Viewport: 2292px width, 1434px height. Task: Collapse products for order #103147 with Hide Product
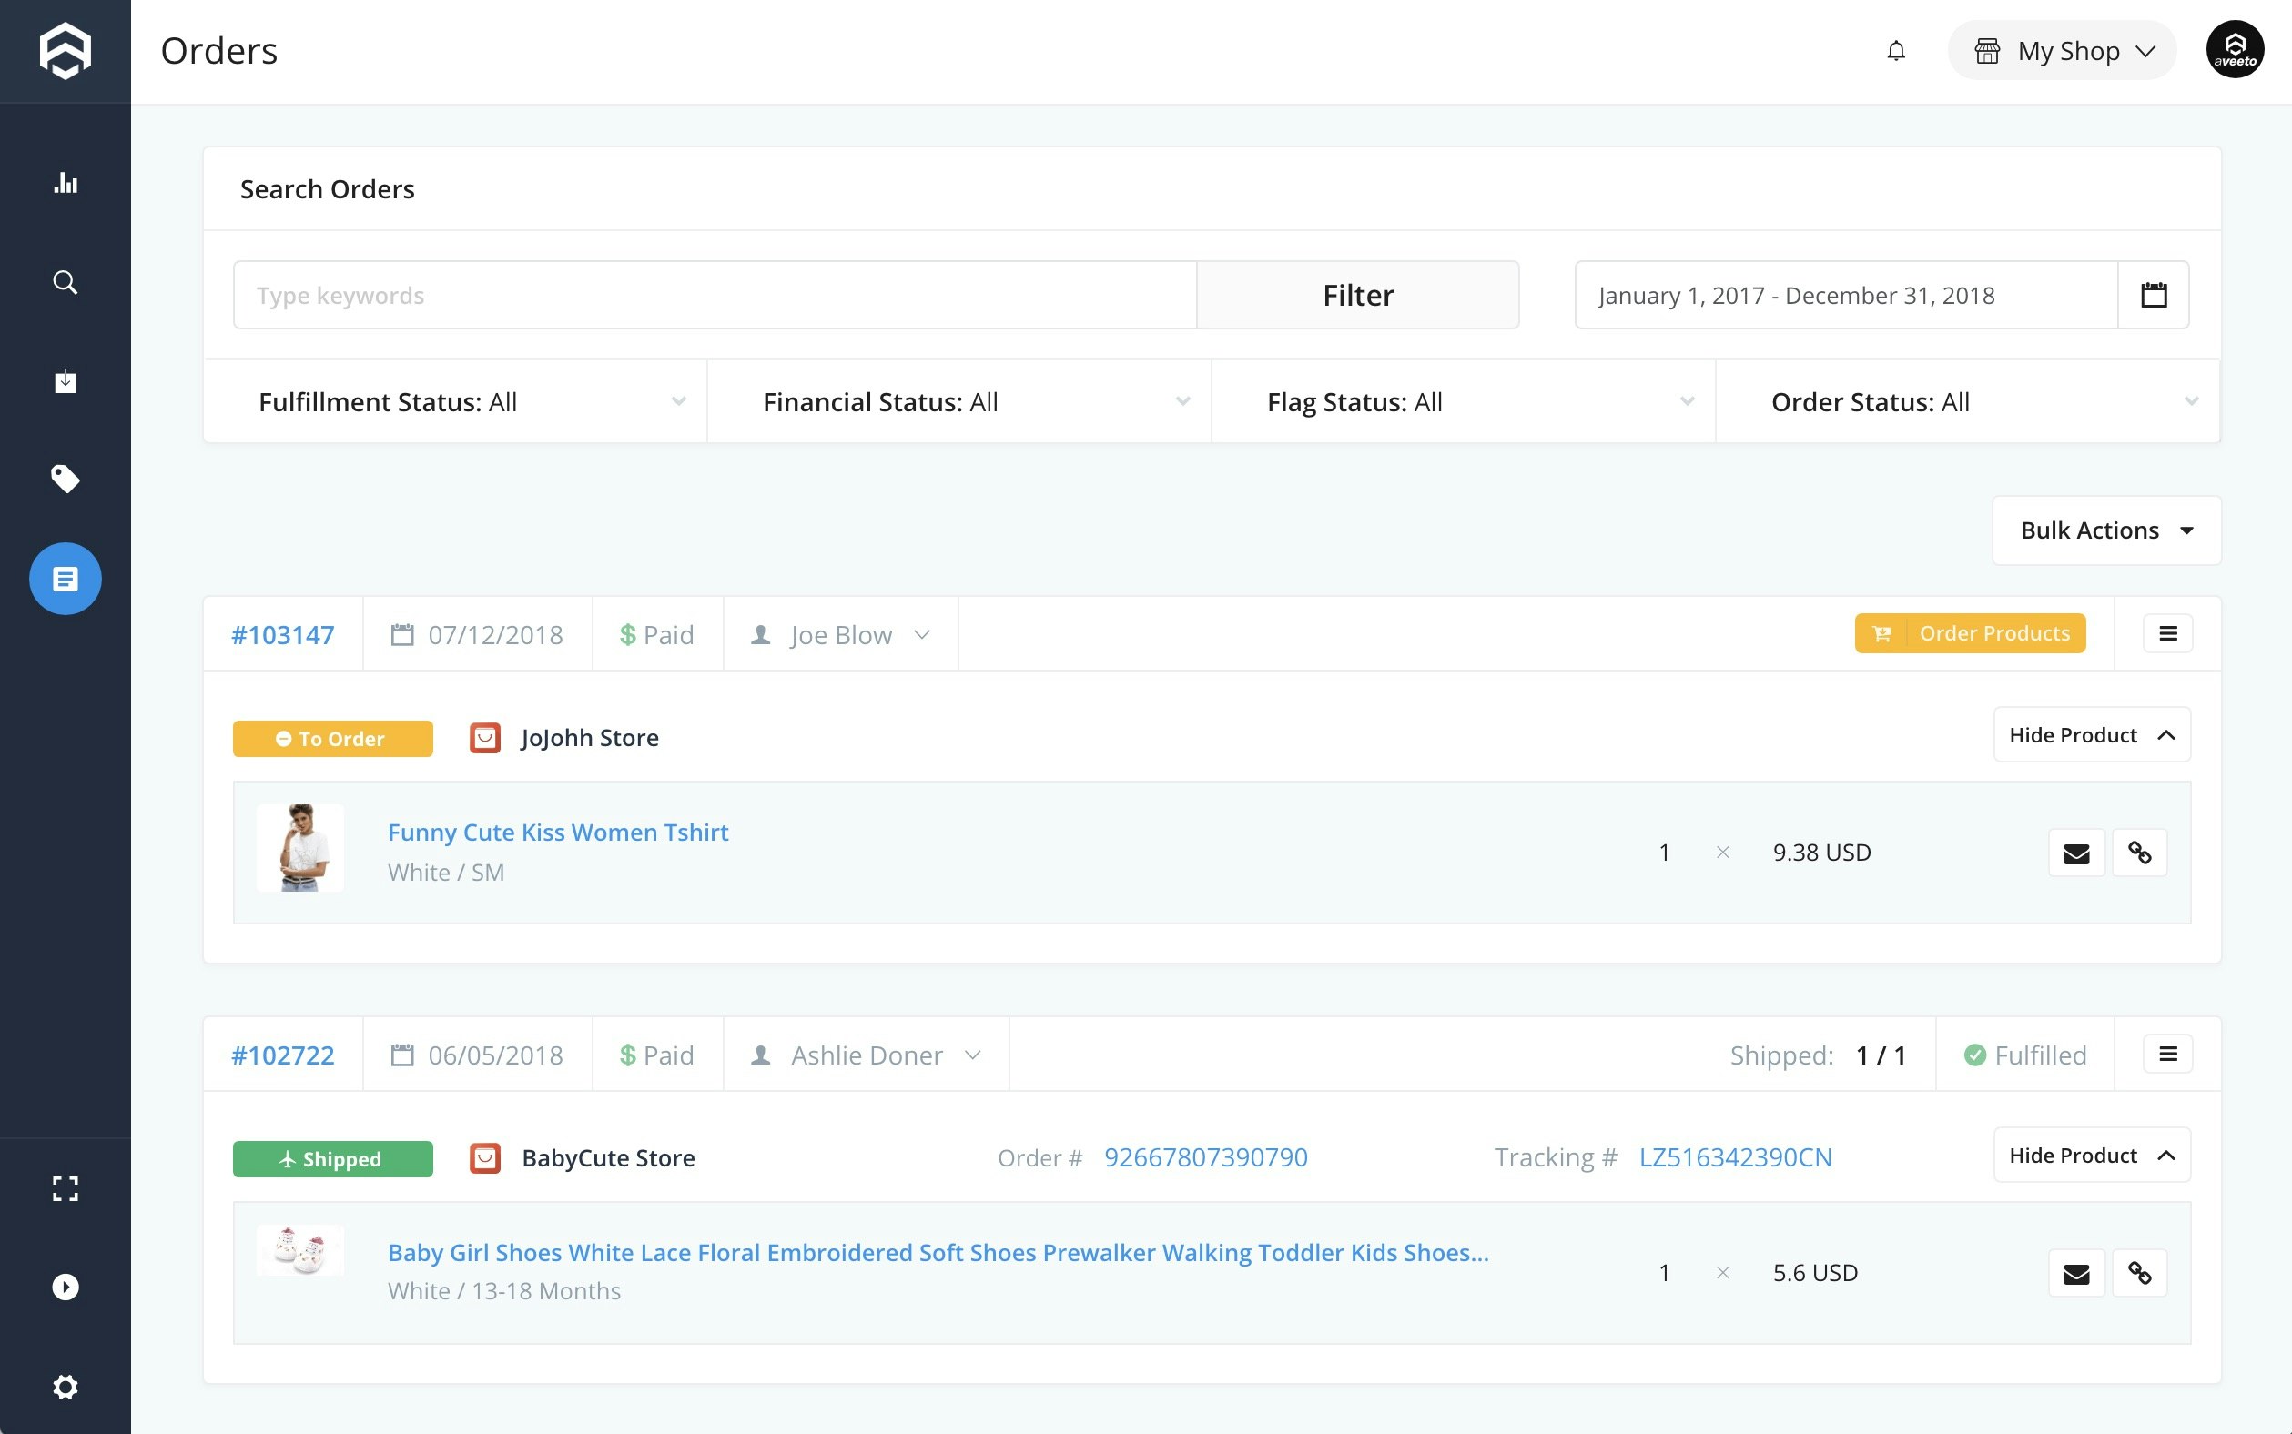pyautogui.click(x=2091, y=735)
